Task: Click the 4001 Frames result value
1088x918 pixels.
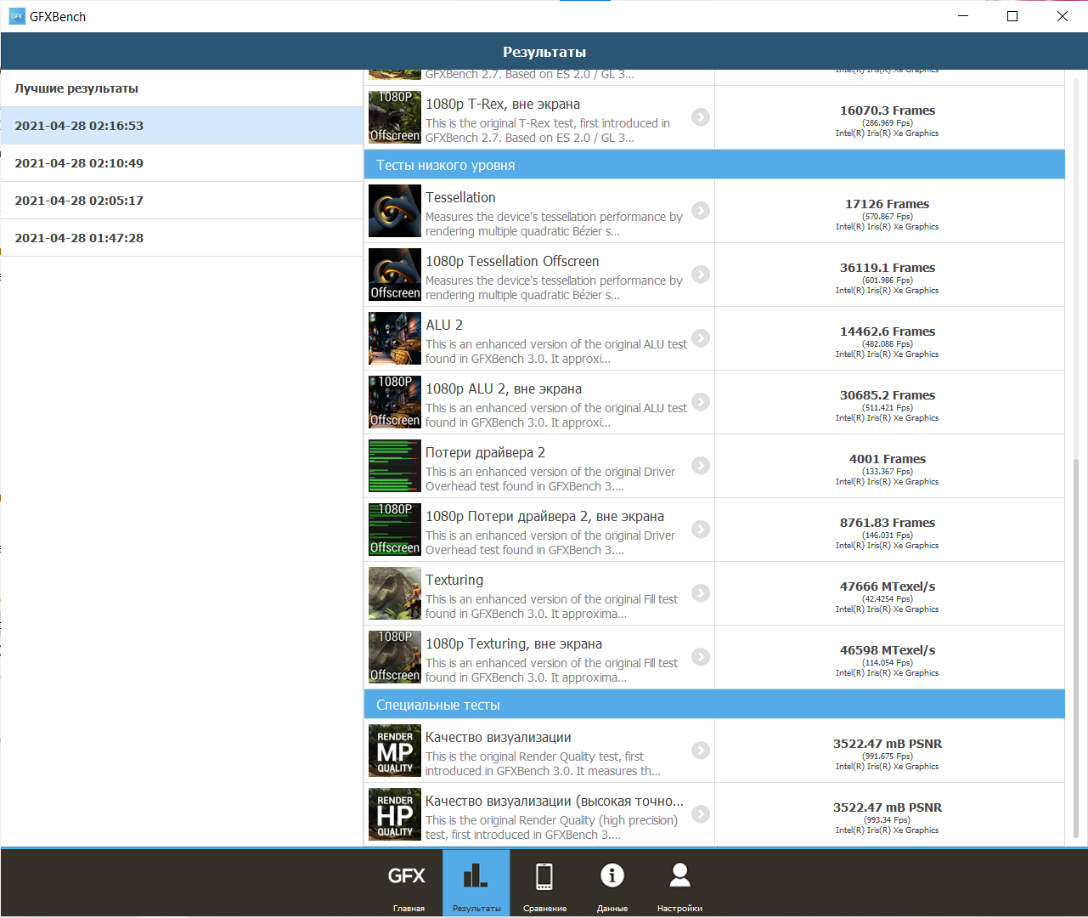Action: coord(888,459)
